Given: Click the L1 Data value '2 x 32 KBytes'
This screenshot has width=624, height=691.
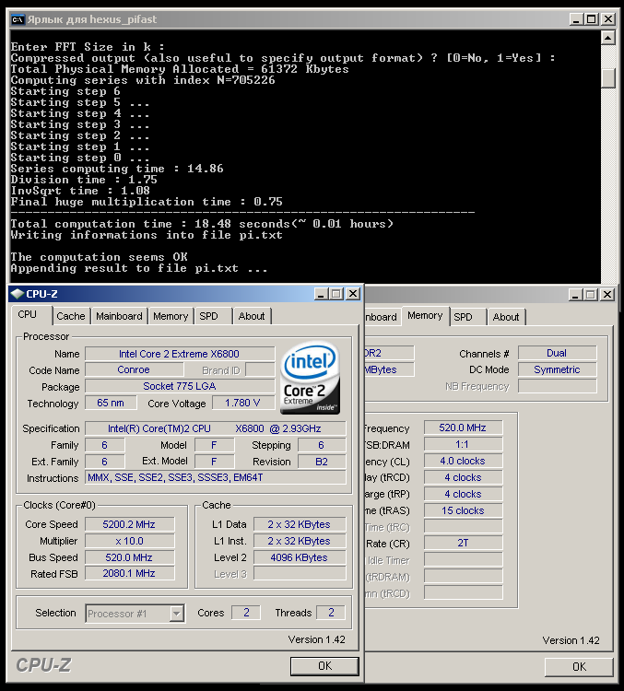Looking at the screenshot, I should tap(300, 524).
